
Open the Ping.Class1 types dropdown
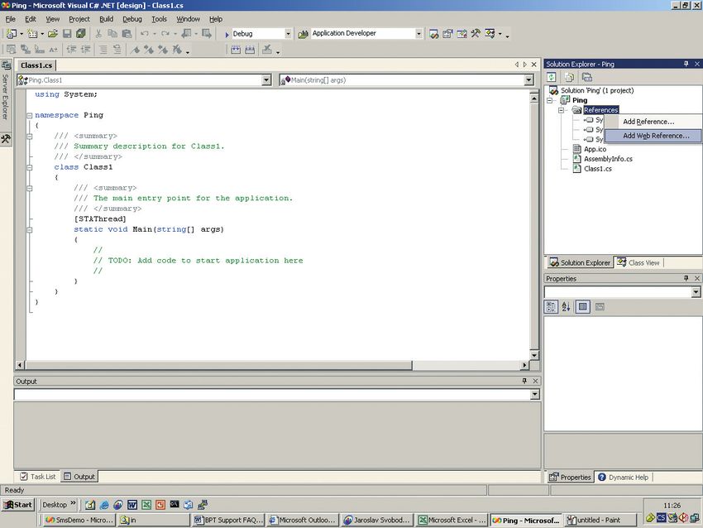click(266, 80)
